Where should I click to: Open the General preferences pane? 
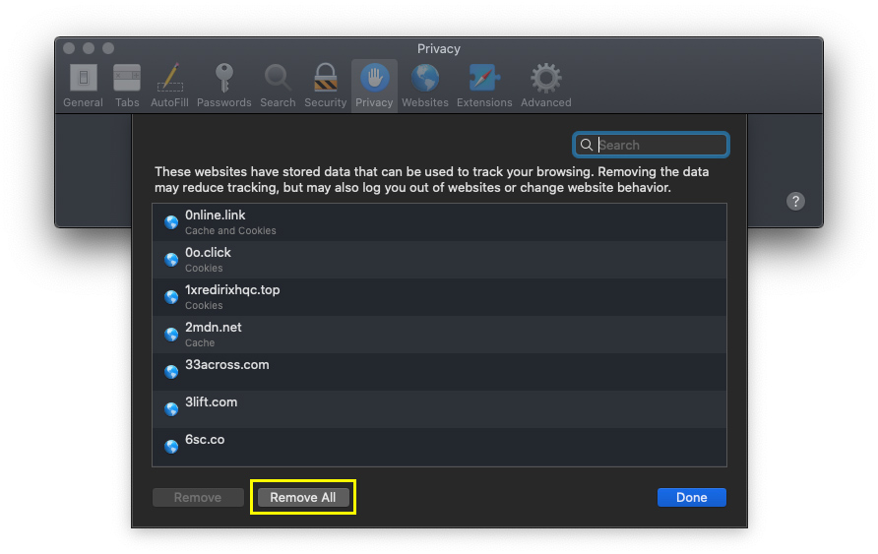83,86
